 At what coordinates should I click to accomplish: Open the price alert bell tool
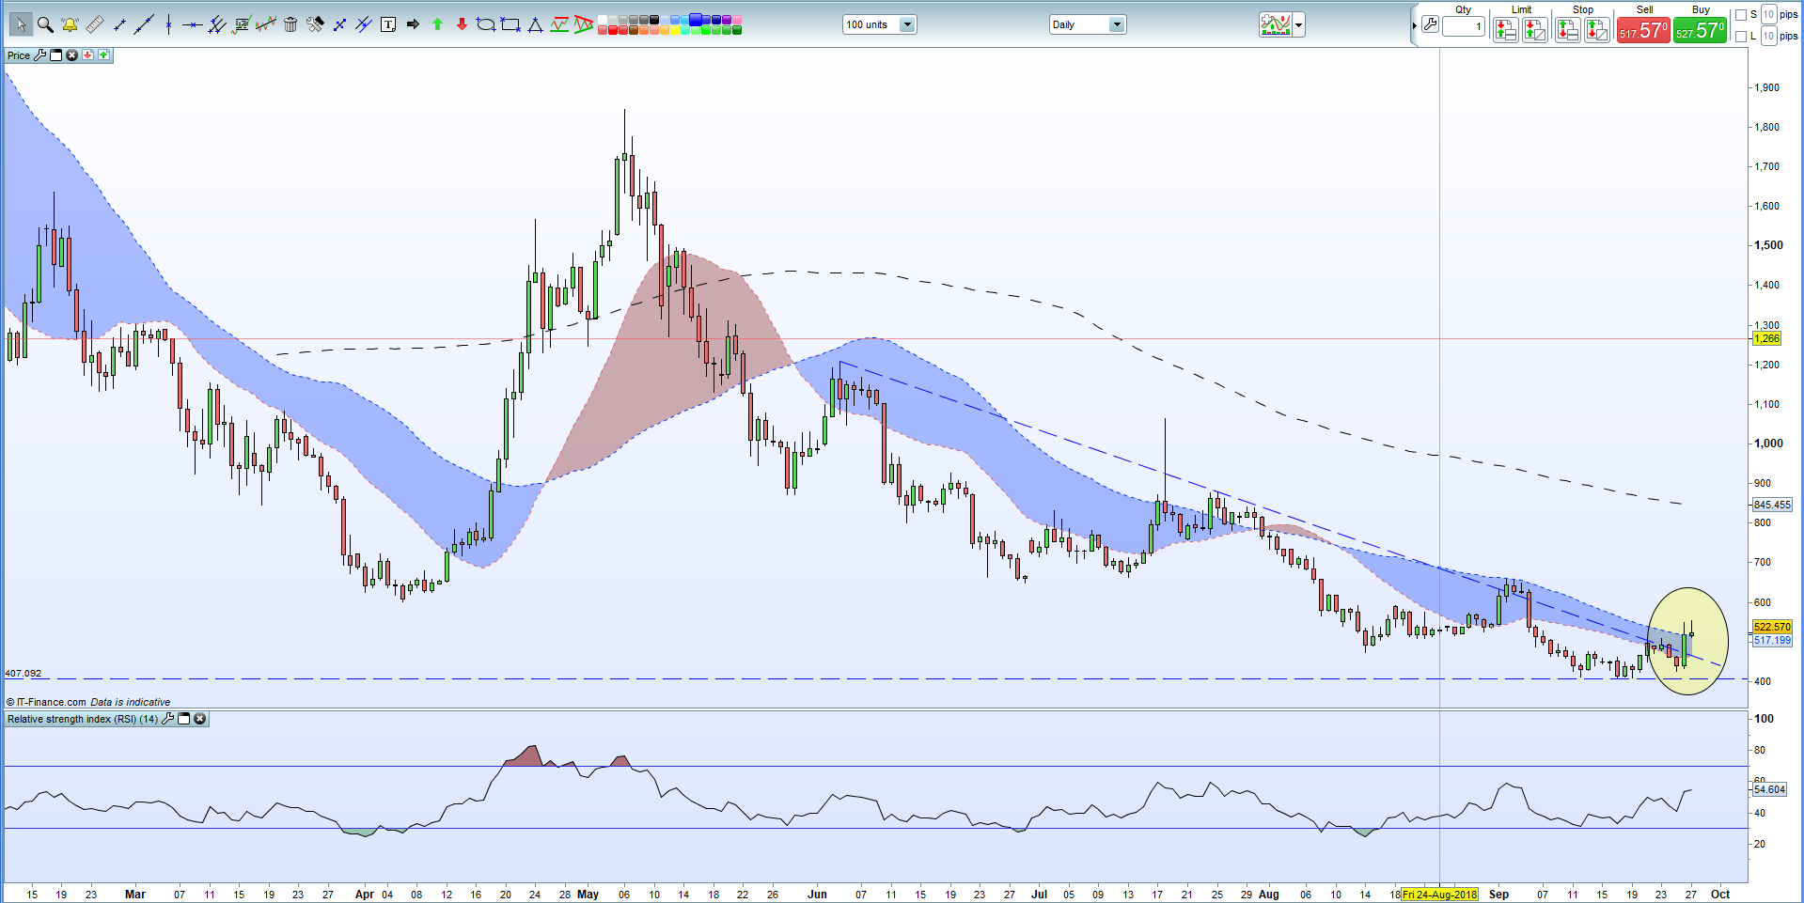coord(70,24)
